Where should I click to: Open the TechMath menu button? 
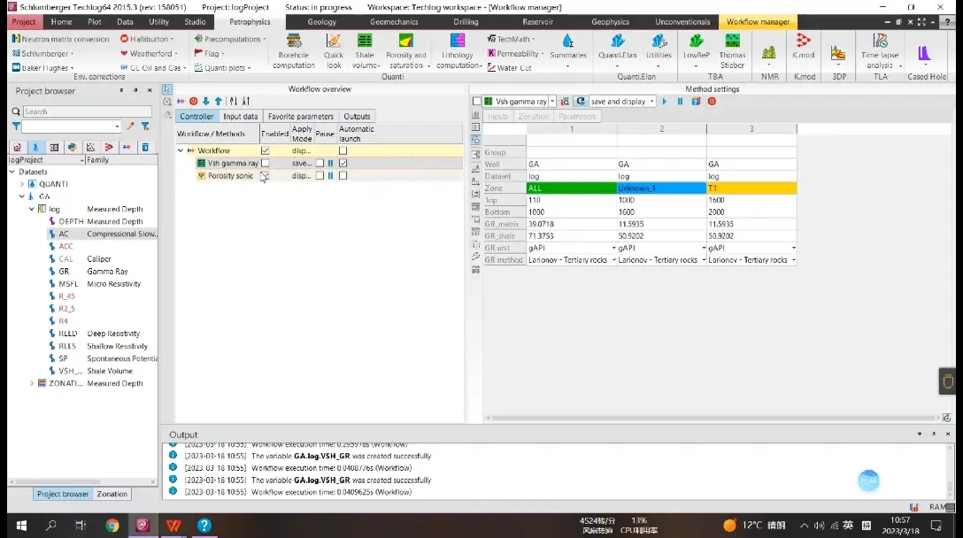click(511, 39)
